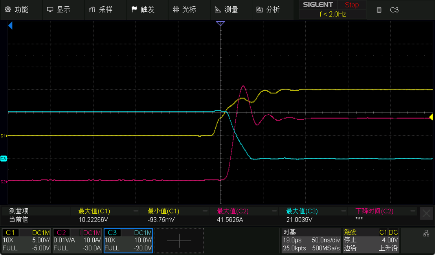
Task: Click the 4.00V trigger level value
Action: coord(390,240)
